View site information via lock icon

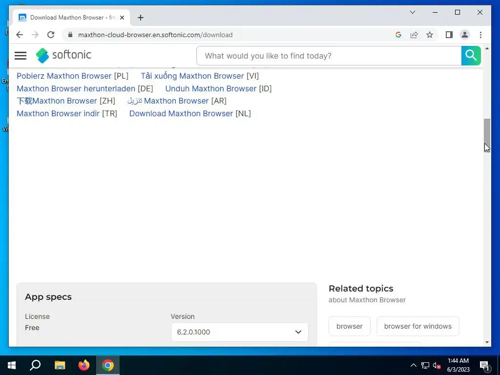pyautogui.click(x=70, y=35)
